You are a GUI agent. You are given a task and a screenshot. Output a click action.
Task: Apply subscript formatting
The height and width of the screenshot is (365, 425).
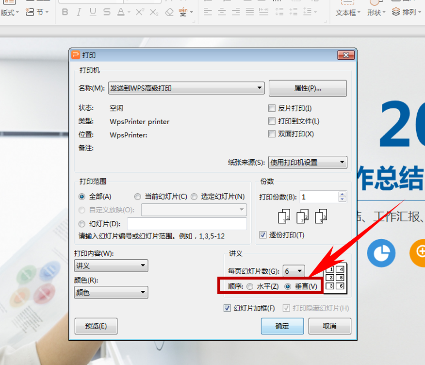click(x=154, y=12)
